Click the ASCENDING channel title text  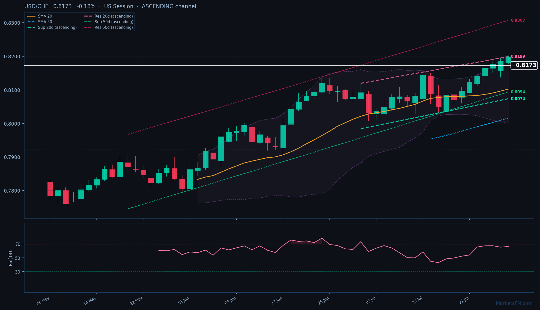(169, 6)
